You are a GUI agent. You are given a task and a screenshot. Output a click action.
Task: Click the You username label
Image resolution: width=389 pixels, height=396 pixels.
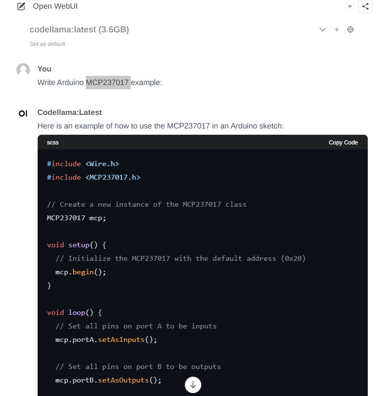click(44, 69)
